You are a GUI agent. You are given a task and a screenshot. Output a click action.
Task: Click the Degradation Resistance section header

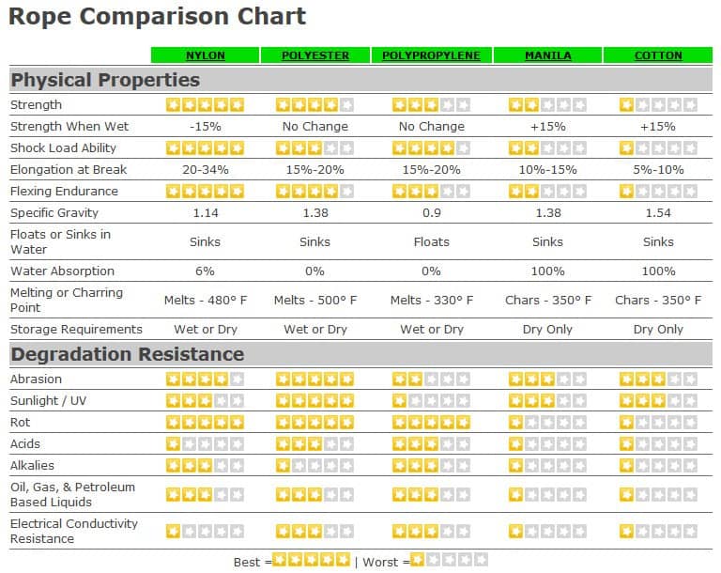[127, 354]
